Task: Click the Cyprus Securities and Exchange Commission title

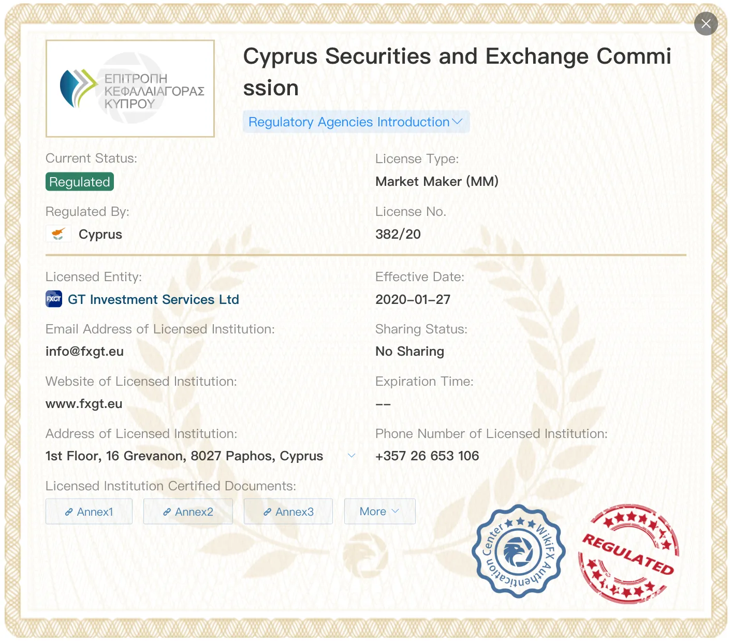Action: tap(457, 72)
